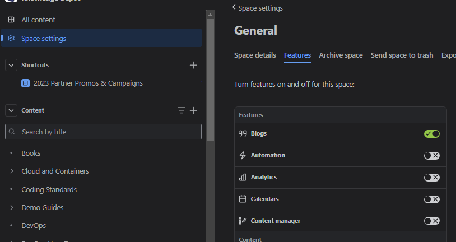Enable the Content manager toggle

[431, 221]
